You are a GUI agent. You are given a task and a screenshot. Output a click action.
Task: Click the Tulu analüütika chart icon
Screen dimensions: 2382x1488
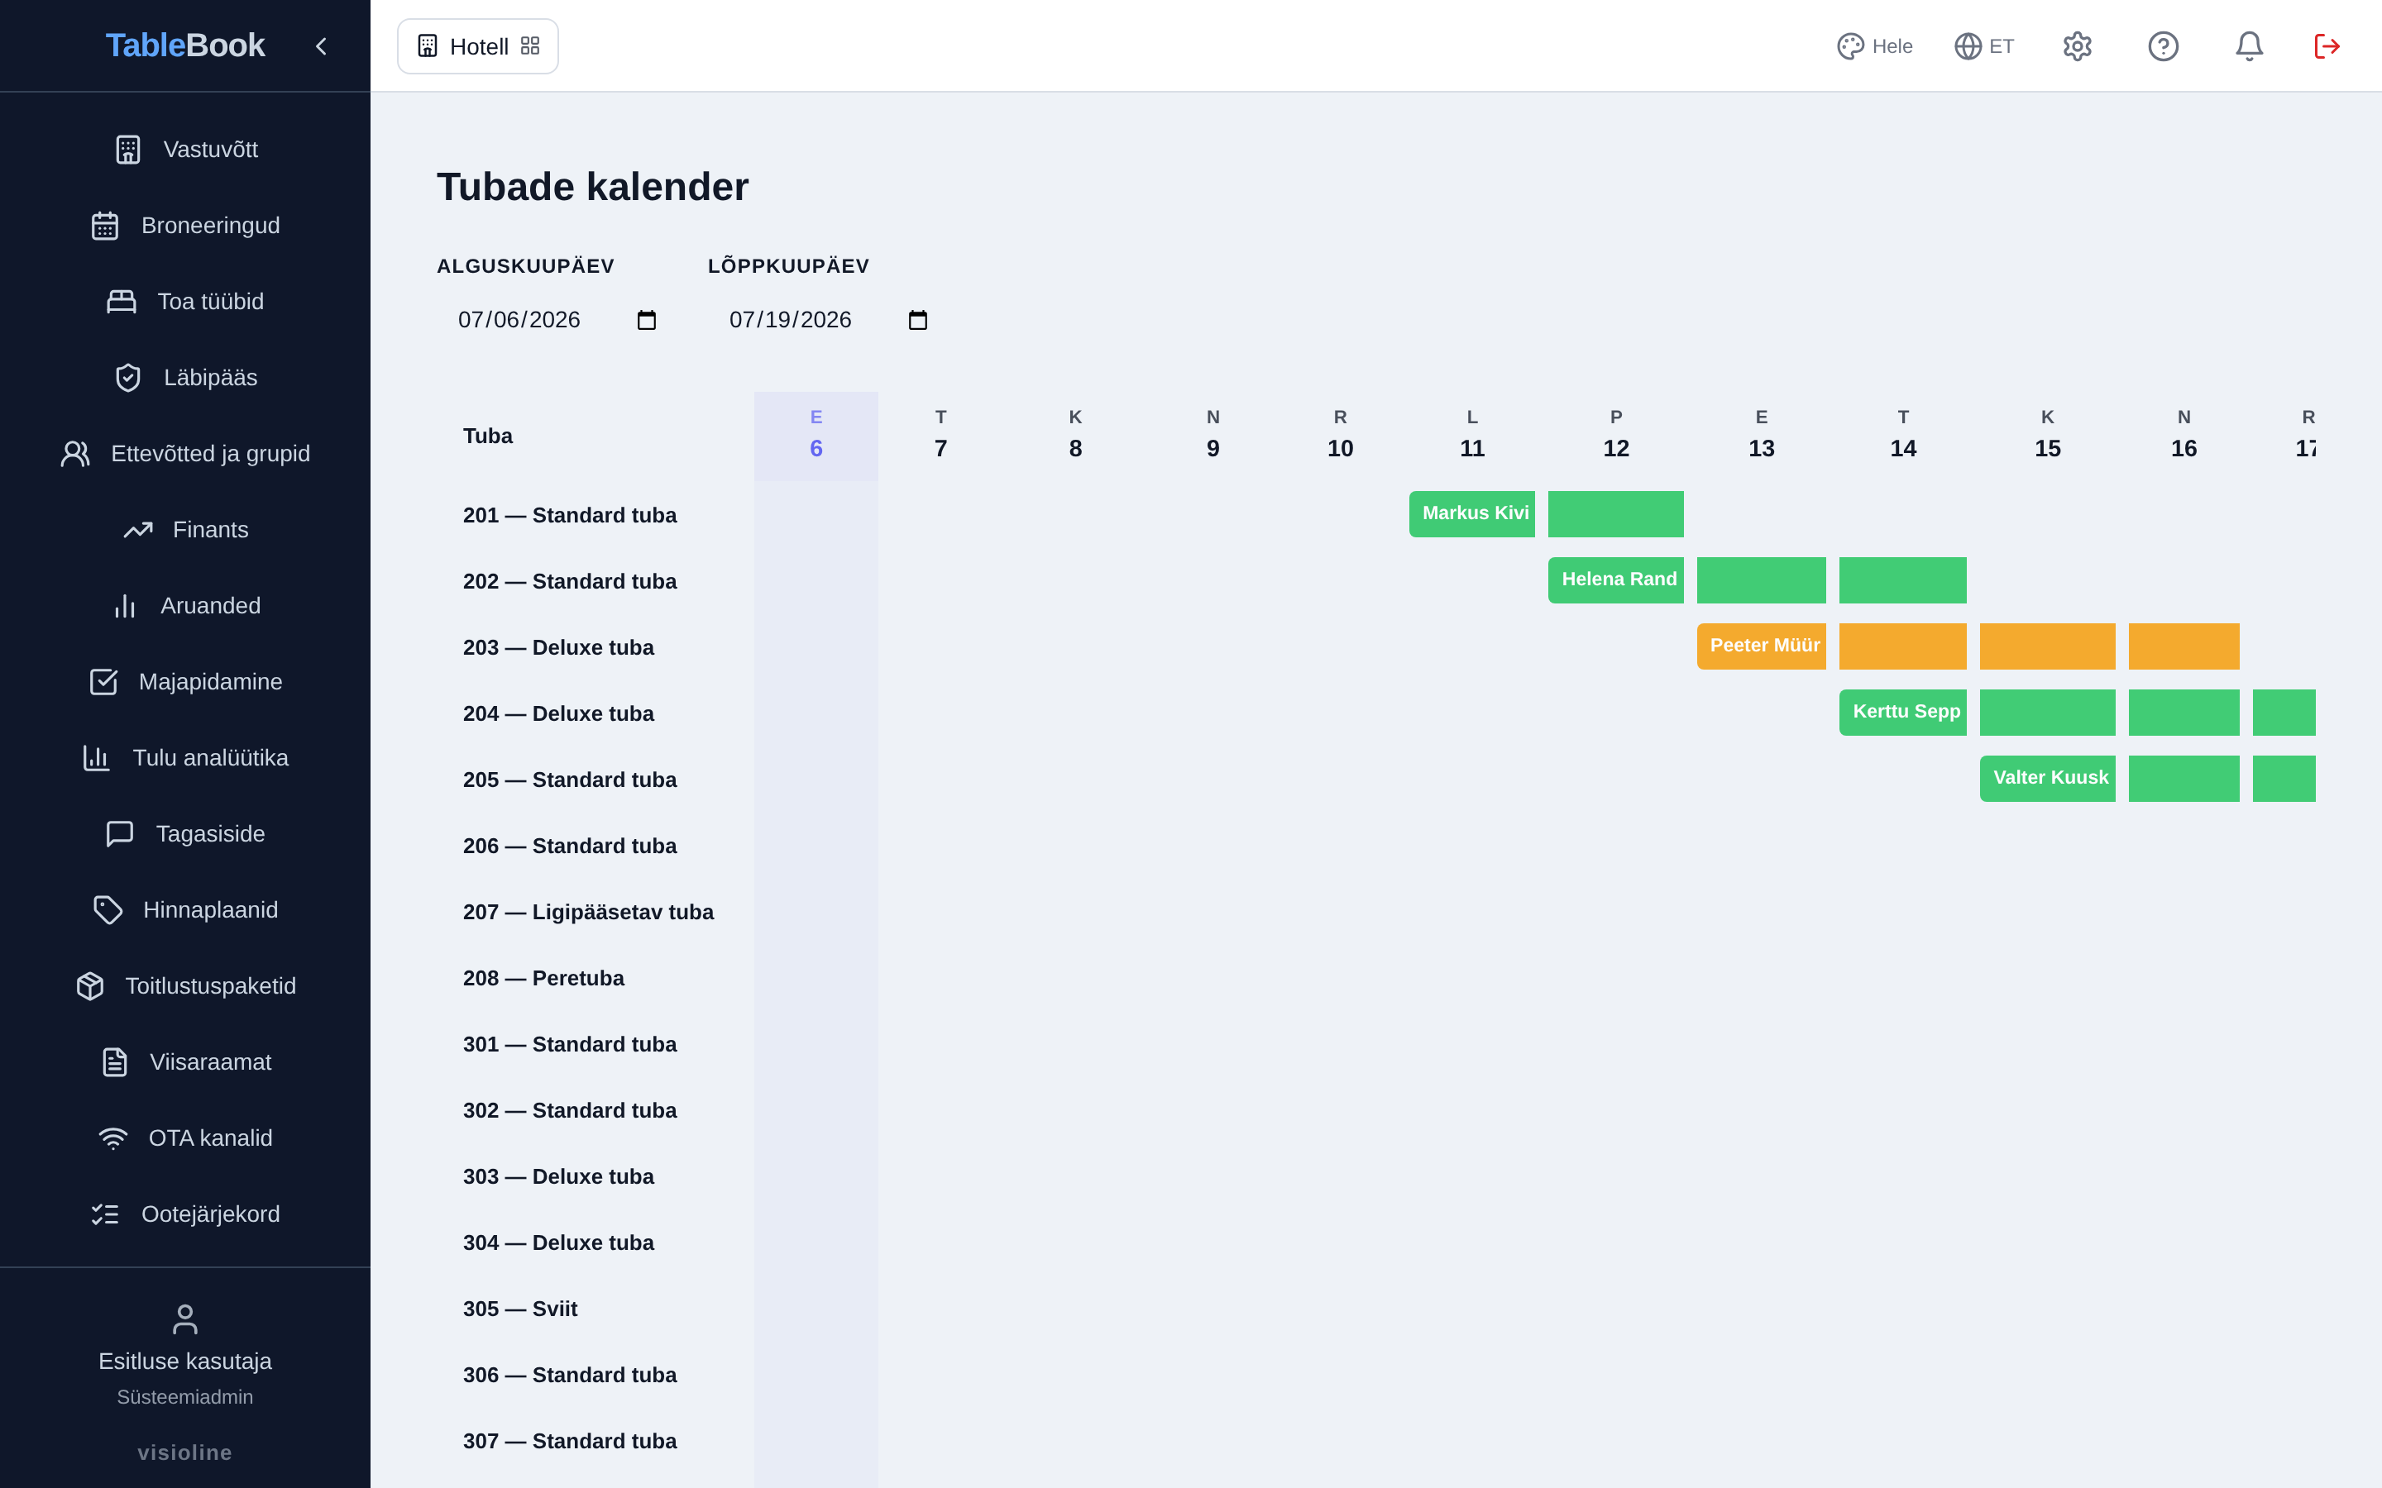(x=97, y=758)
